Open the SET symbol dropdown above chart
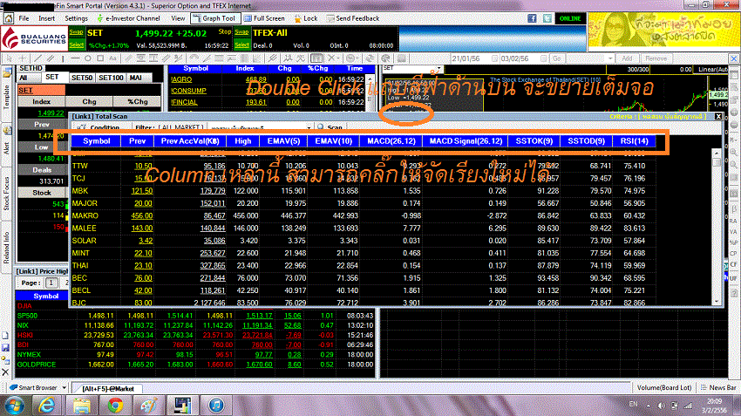This screenshot has width=741, height=416. (x=439, y=69)
